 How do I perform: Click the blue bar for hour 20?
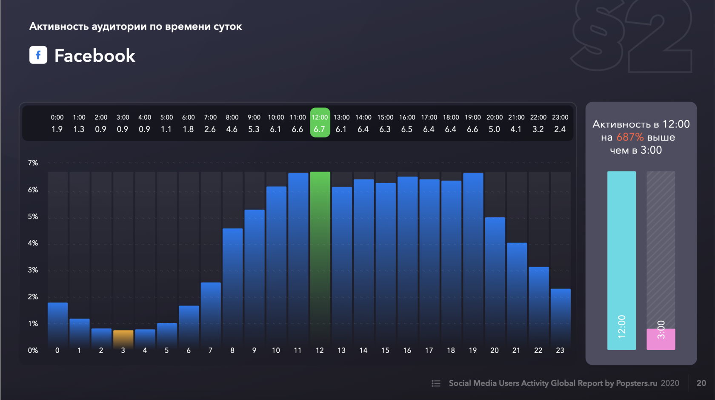click(495, 284)
